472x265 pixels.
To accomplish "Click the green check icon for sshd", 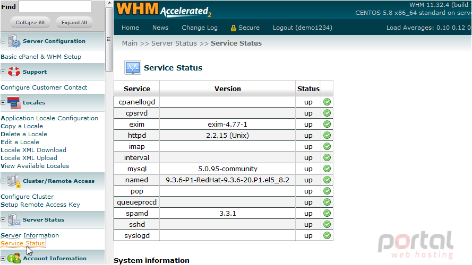I will click(x=327, y=224).
